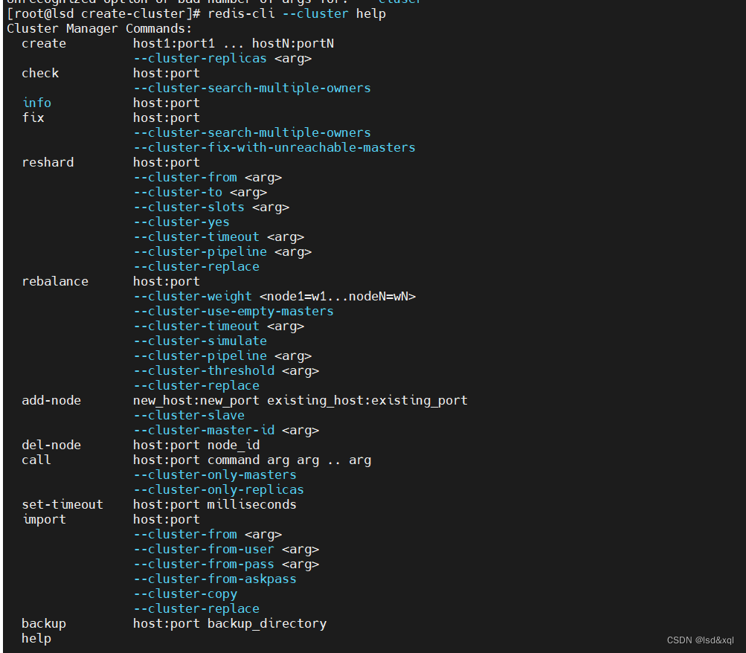Click '--cluster-search-multiple-owners' under check
The image size is (746, 653).
251,88
